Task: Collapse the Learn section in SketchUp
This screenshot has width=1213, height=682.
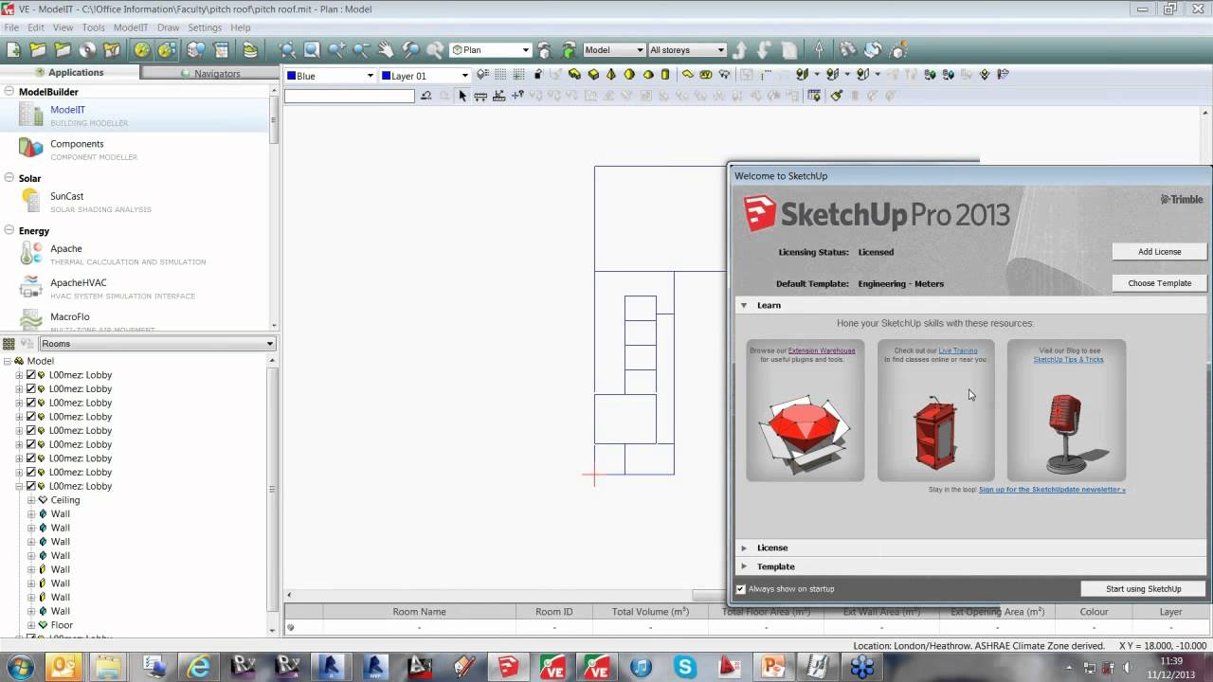Action: point(744,305)
